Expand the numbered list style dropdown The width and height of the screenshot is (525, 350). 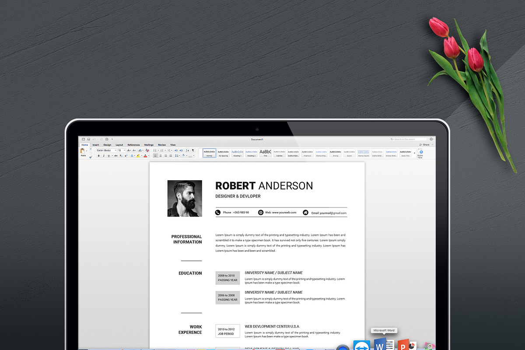[x=165, y=150]
